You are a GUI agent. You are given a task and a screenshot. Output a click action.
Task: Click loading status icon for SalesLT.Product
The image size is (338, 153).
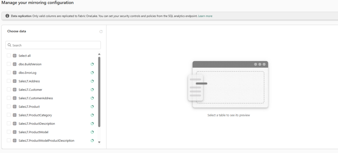pos(92,107)
